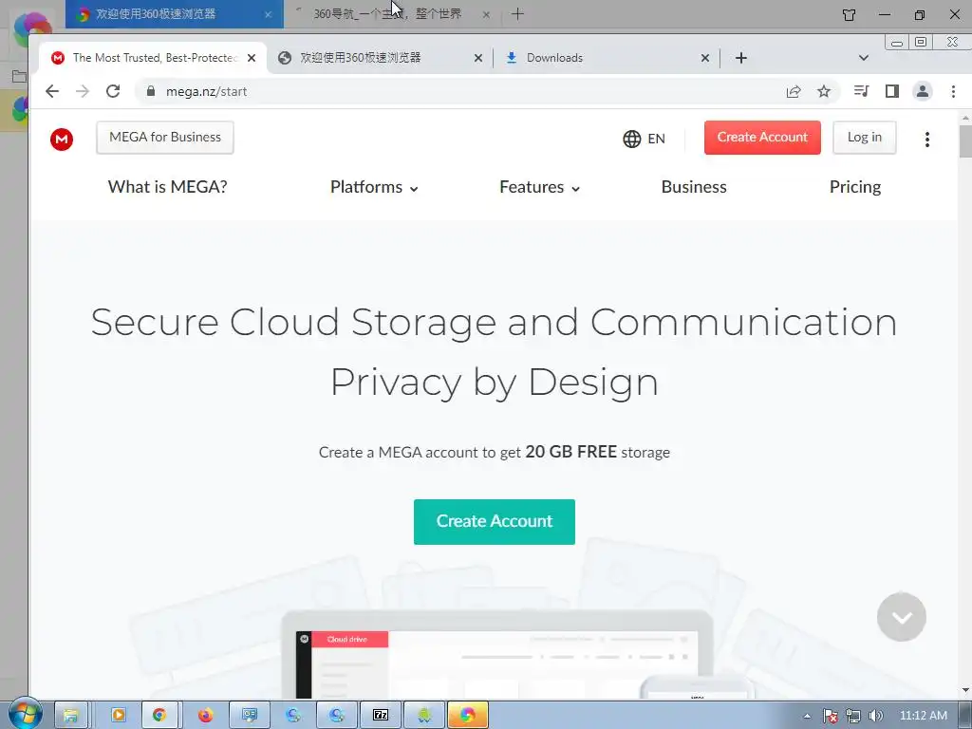Image resolution: width=972 pixels, height=729 pixels.
Task: Go back to previous page
Action: [52, 92]
